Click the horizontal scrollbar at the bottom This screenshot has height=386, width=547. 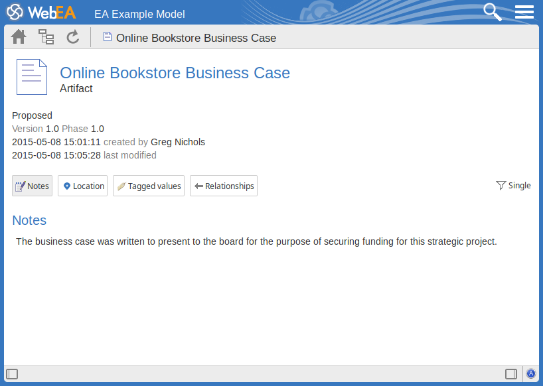pos(266,373)
